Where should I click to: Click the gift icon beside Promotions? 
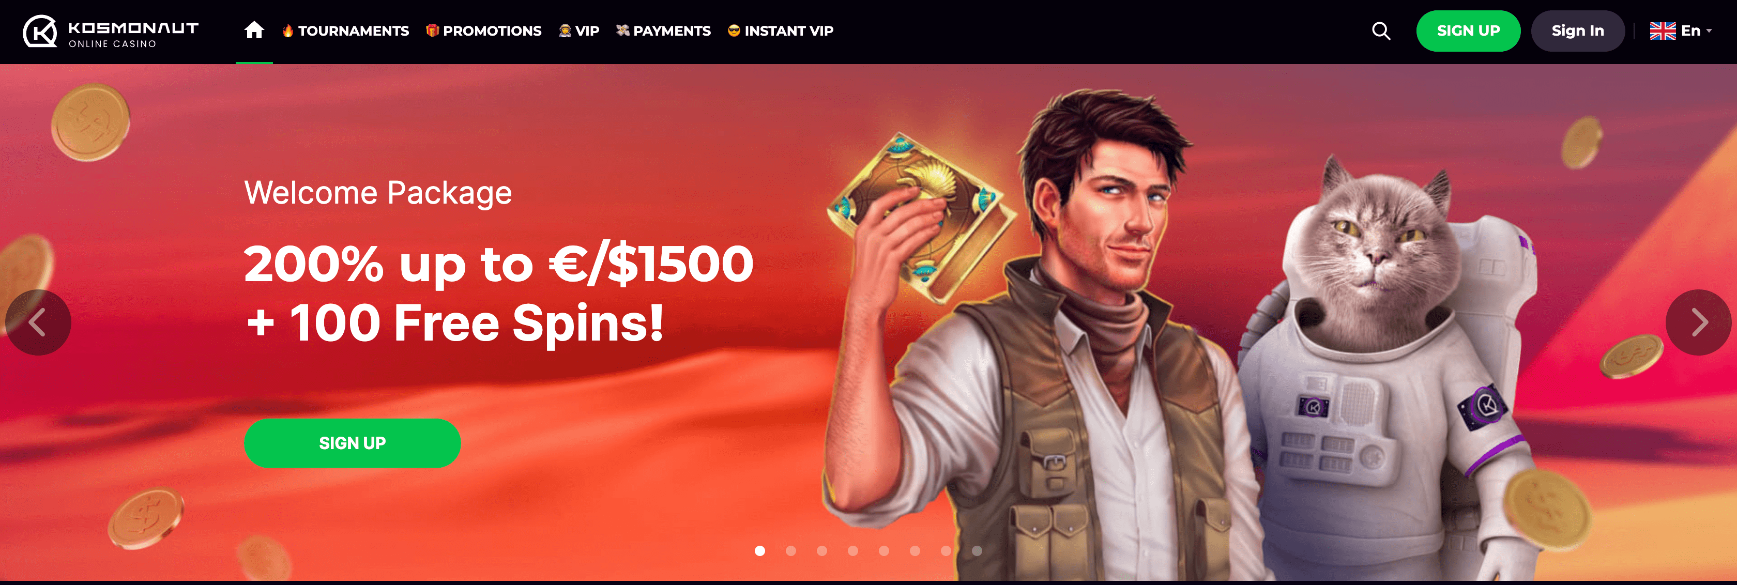(432, 30)
